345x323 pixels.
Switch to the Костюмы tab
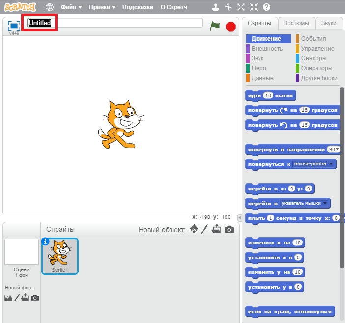[296, 23]
